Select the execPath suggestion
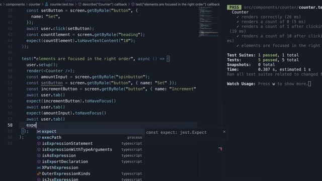The width and height of the screenshot is (322, 181). pyautogui.click(x=90, y=137)
